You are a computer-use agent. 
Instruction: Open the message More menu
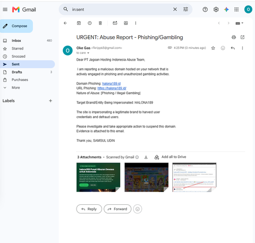[242, 48]
